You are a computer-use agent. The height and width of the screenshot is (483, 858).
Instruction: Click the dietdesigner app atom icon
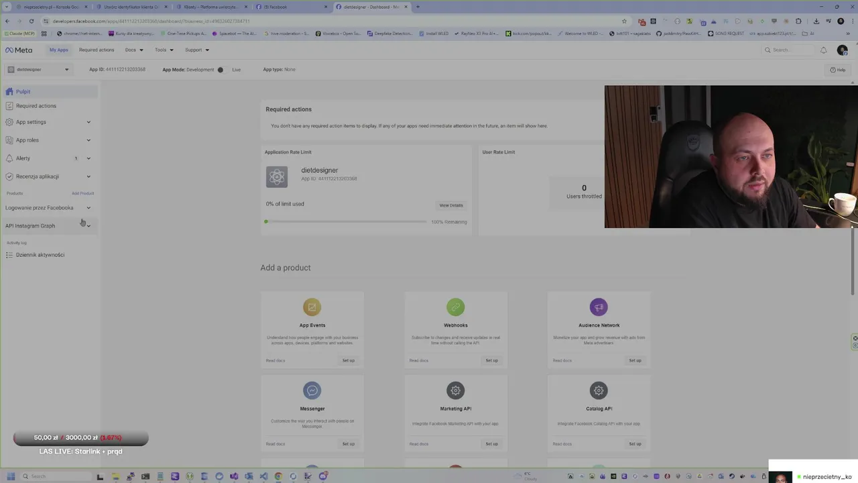277,177
